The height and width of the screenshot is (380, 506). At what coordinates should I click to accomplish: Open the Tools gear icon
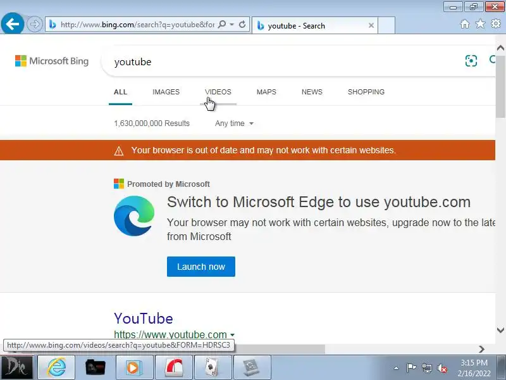(496, 23)
